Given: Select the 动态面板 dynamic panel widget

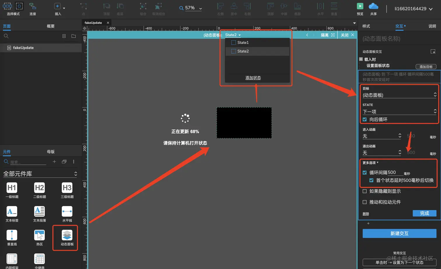Looking at the screenshot, I should [x=67, y=238].
